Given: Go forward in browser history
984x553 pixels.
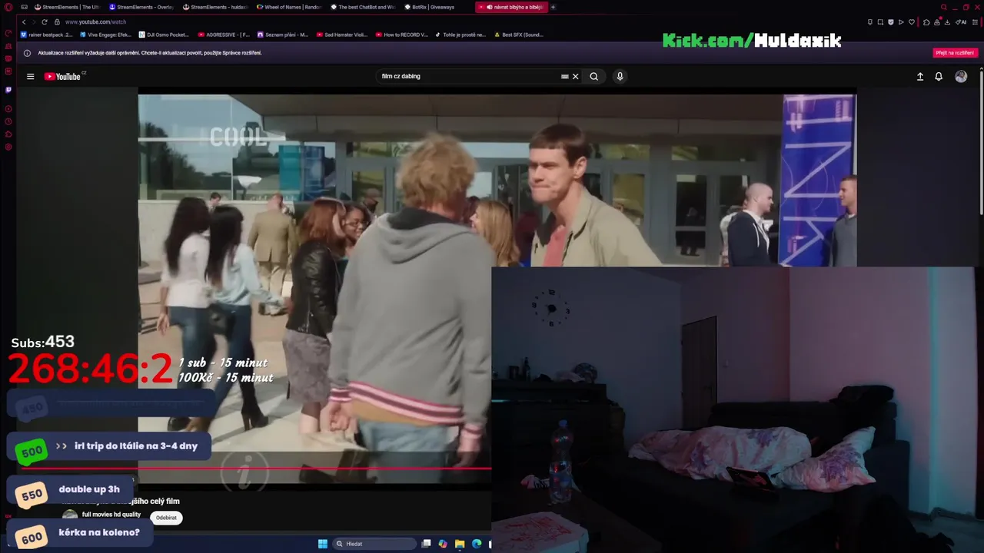Looking at the screenshot, I should click(34, 22).
